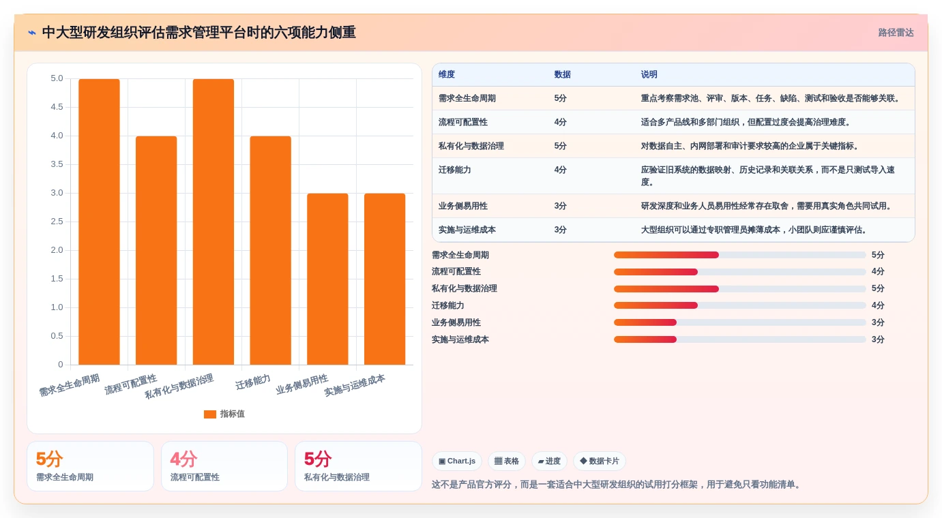Click the main title 中大型研发组织评估需求管理平台
This screenshot has width=942, height=518.
[x=199, y=33]
